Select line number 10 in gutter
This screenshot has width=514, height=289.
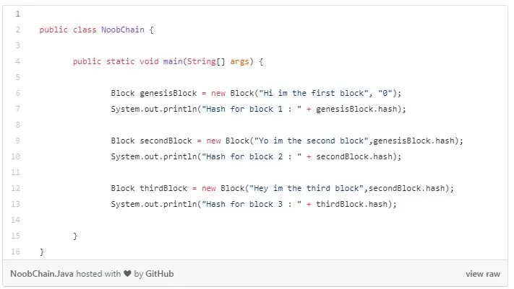point(16,156)
